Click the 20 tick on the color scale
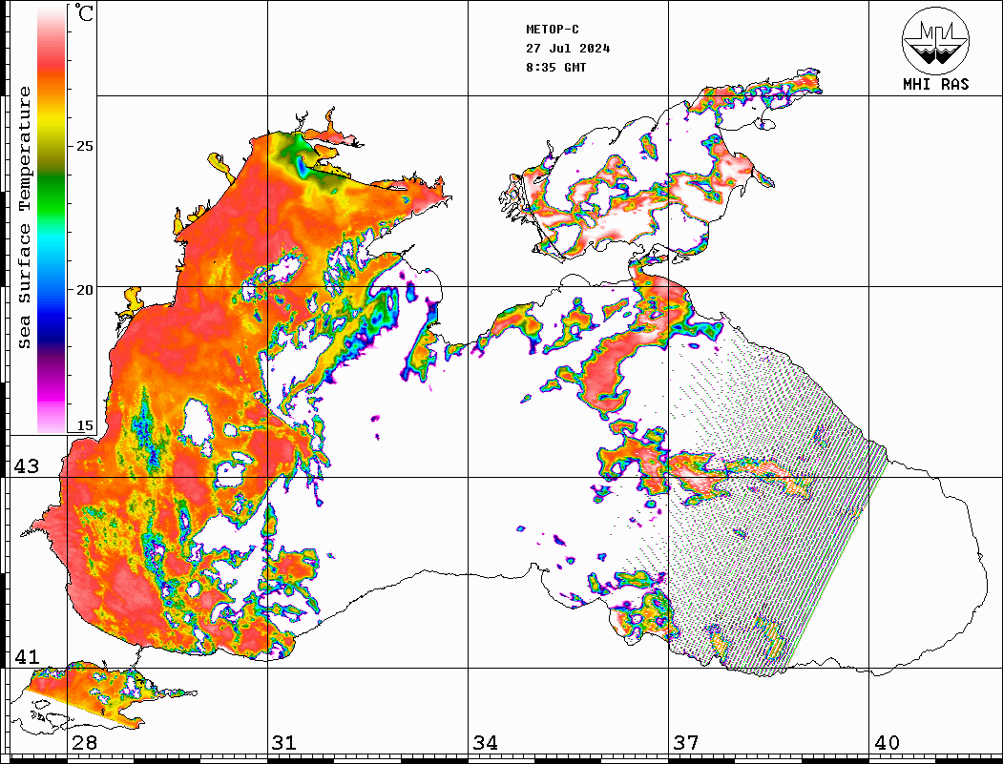The width and height of the screenshot is (1003, 764). coord(84,290)
